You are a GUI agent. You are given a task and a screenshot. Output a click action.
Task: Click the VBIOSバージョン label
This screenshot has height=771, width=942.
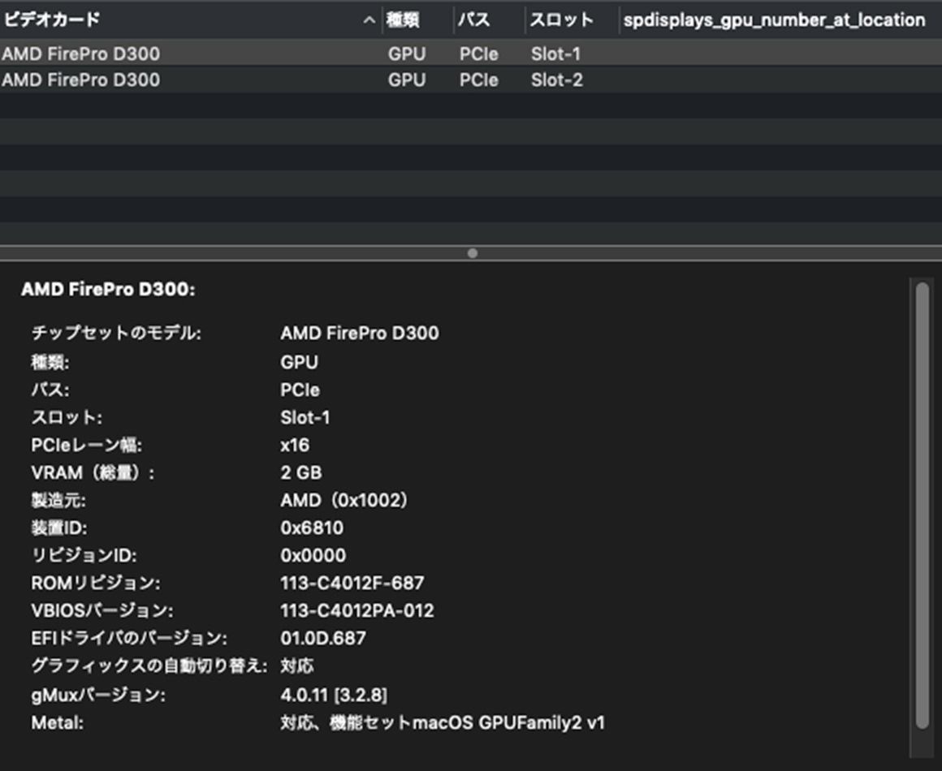coord(102,610)
